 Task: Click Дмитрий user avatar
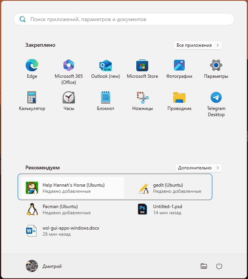(x=32, y=266)
